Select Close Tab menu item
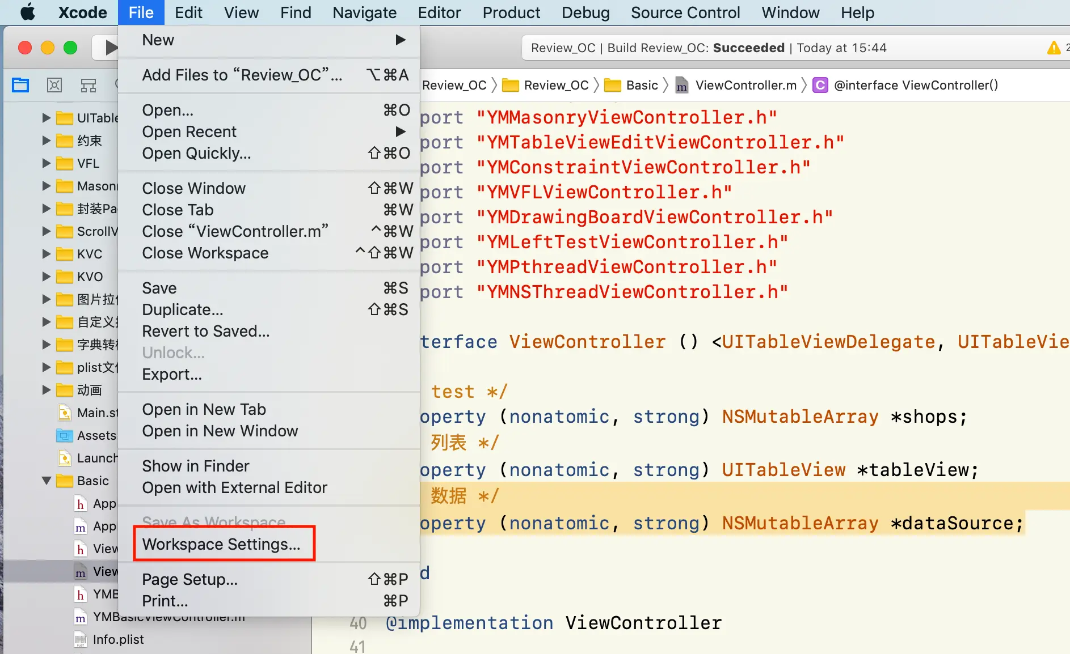The image size is (1070, 654). [269, 210]
